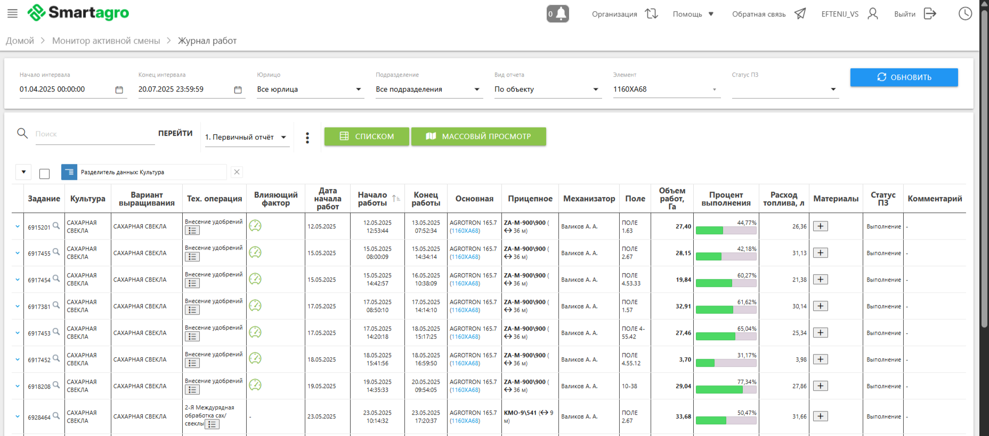The height and width of the screenshot is (436, 989).
Task: Click calendar icon for interval start date
Action: tap(119, 90)
